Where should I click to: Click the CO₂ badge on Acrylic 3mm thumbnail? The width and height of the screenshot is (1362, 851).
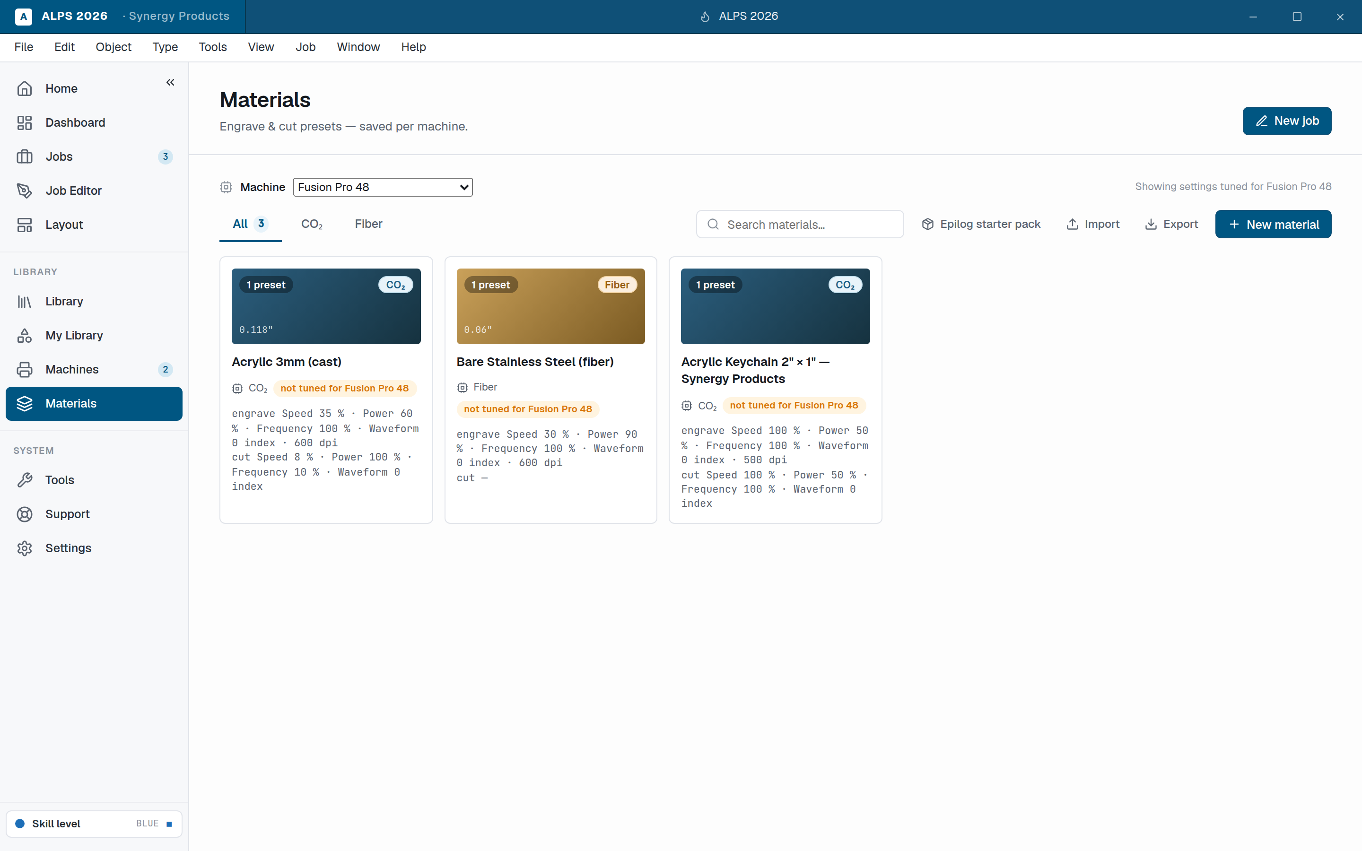(395, 285)
